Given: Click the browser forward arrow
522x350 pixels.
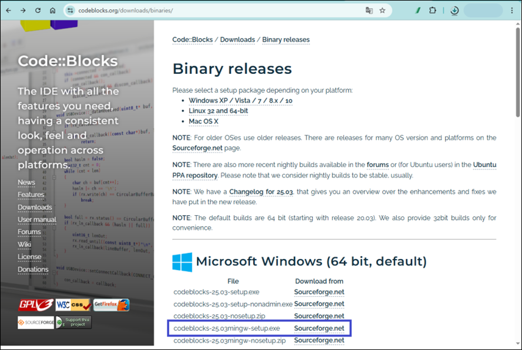Looking at the screenshot, I should coord(23,11).
